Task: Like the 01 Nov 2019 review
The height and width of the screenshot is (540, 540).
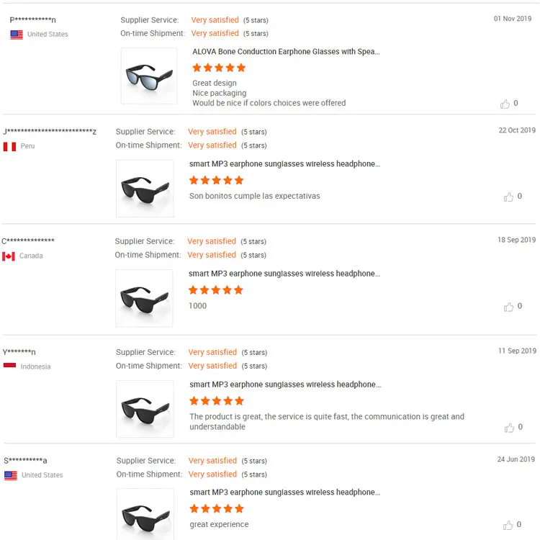Action: pyautogui.click(x=505, y=104)
